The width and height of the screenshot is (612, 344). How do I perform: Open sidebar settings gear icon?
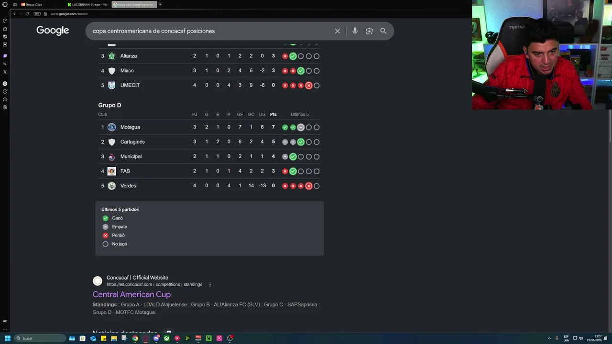click(5, 107)
